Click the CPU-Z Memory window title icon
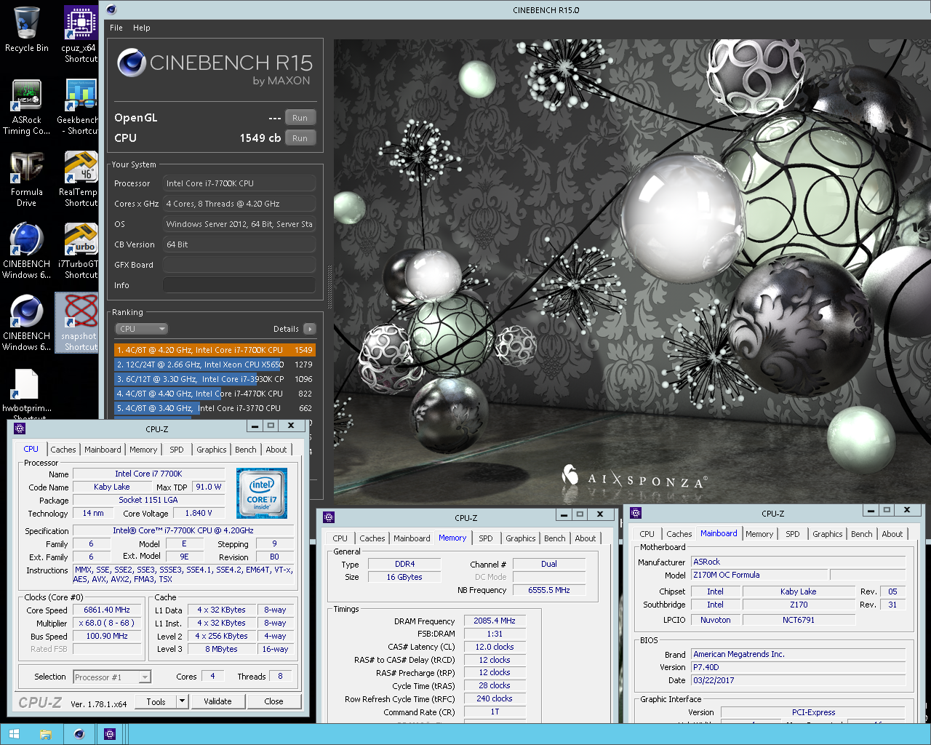Image resolution: width=931 pixels, height=745 pixels. point(329,517)
